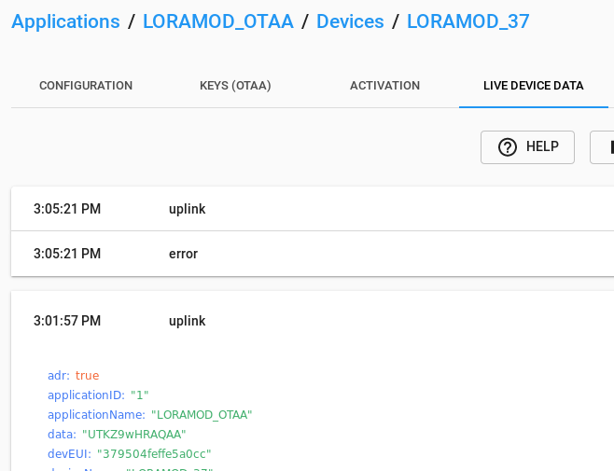Viewport: 614px width, 471px height.
Task: Open the LORAMOD_OTAA breadcrumb link
Action: [218, 21]
